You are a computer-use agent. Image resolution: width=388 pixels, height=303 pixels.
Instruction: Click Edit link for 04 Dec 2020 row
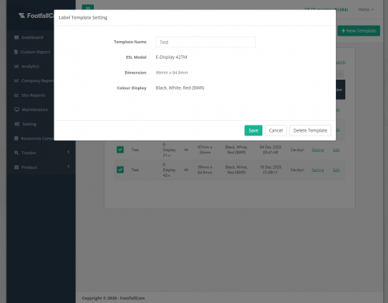[336, 150]
